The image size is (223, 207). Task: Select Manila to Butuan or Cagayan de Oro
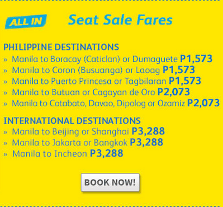pos(97,92)
